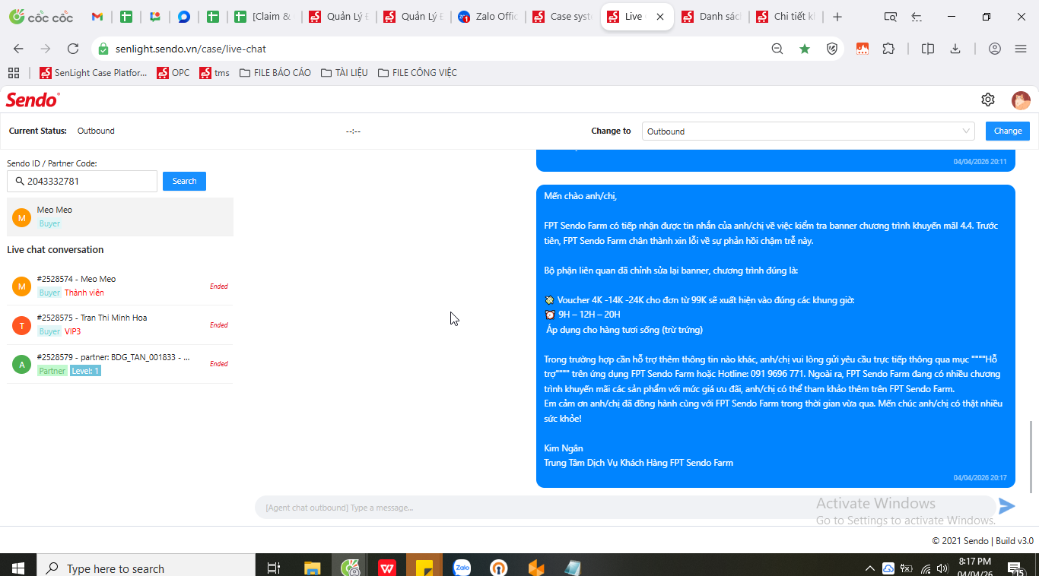Click the chat vertical scrollbar
The image size is (1039, 576).
point(1031,456)
